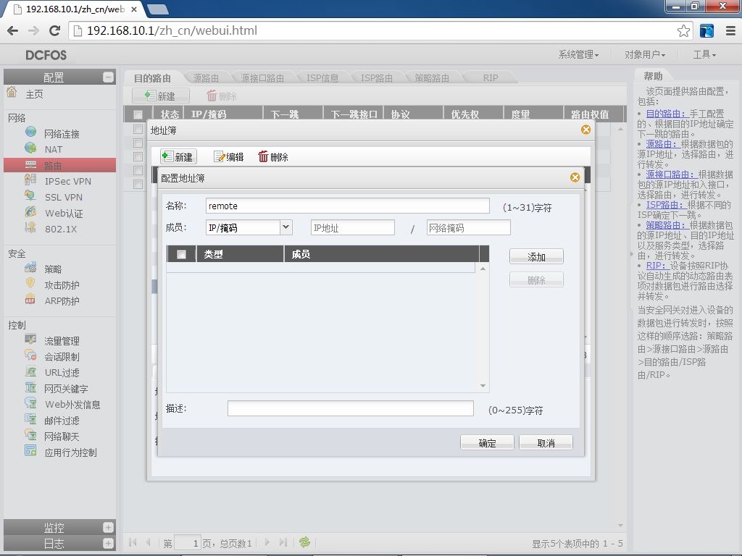742x556 pixels.
Task: Expand the 工具 menu
Action: pyautogui.click(x=704, y=55)
